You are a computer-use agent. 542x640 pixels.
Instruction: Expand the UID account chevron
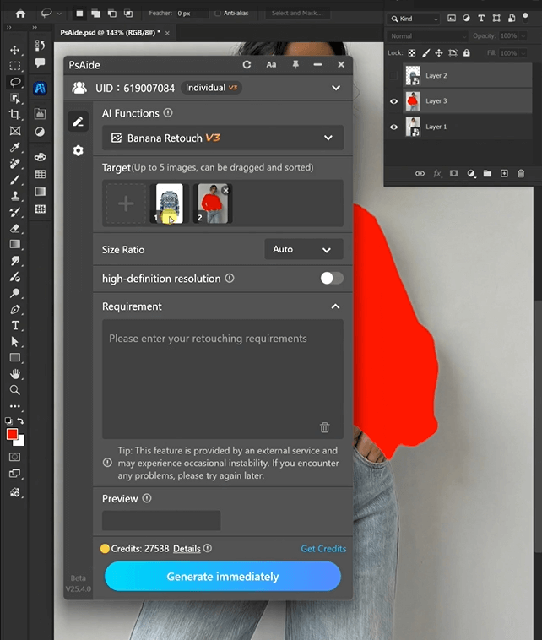(336, 88)
